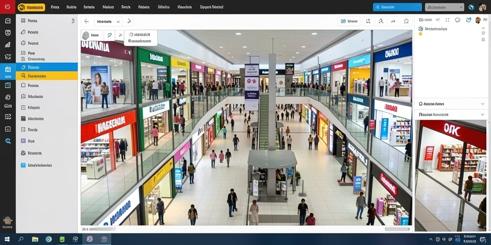
Task: Select the blue lasso pen tool above the image
Action: coord(109,35)
